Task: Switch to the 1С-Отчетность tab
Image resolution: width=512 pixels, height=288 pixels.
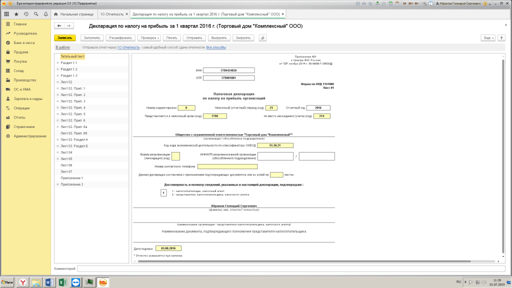Action: click(111, 14)
